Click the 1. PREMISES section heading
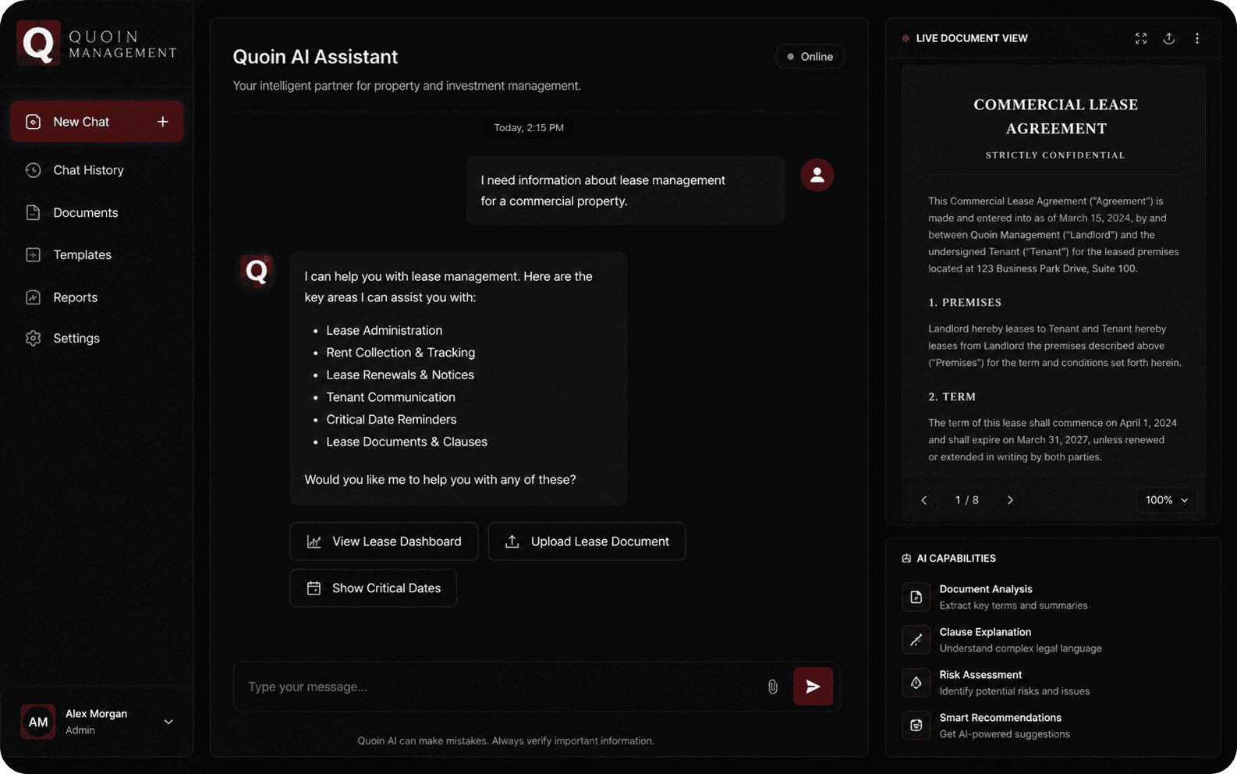1237x774 pixels. click(965, 303)
